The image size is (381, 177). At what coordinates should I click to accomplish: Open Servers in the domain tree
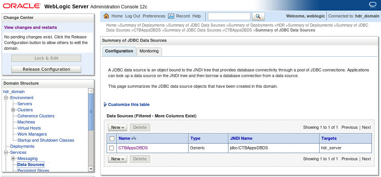[x=25, y=104]
